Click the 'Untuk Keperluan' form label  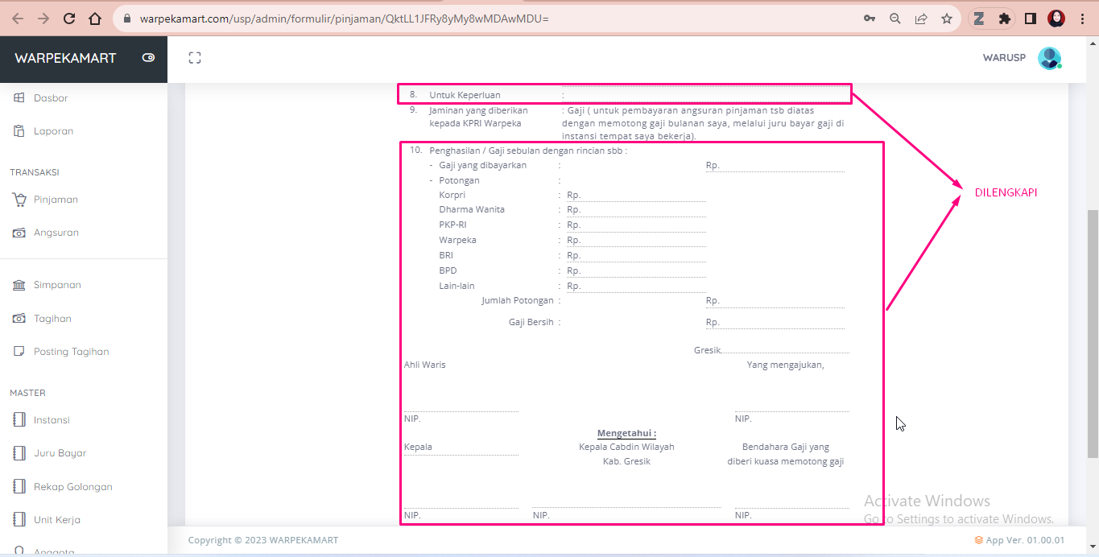click(465, 95)
